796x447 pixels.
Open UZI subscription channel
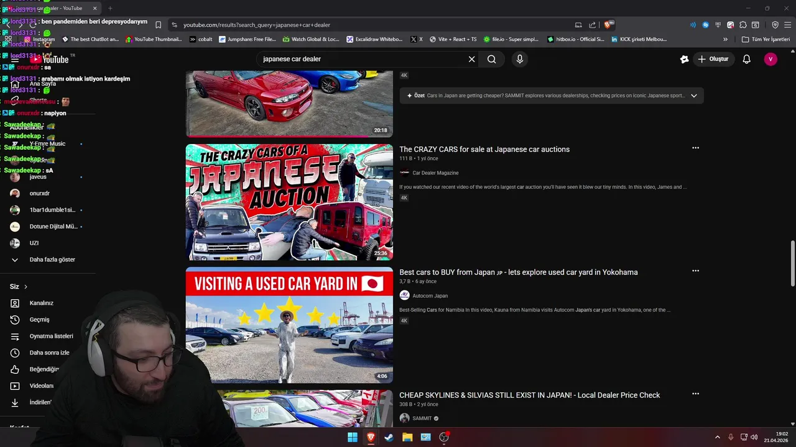point(34,243)
